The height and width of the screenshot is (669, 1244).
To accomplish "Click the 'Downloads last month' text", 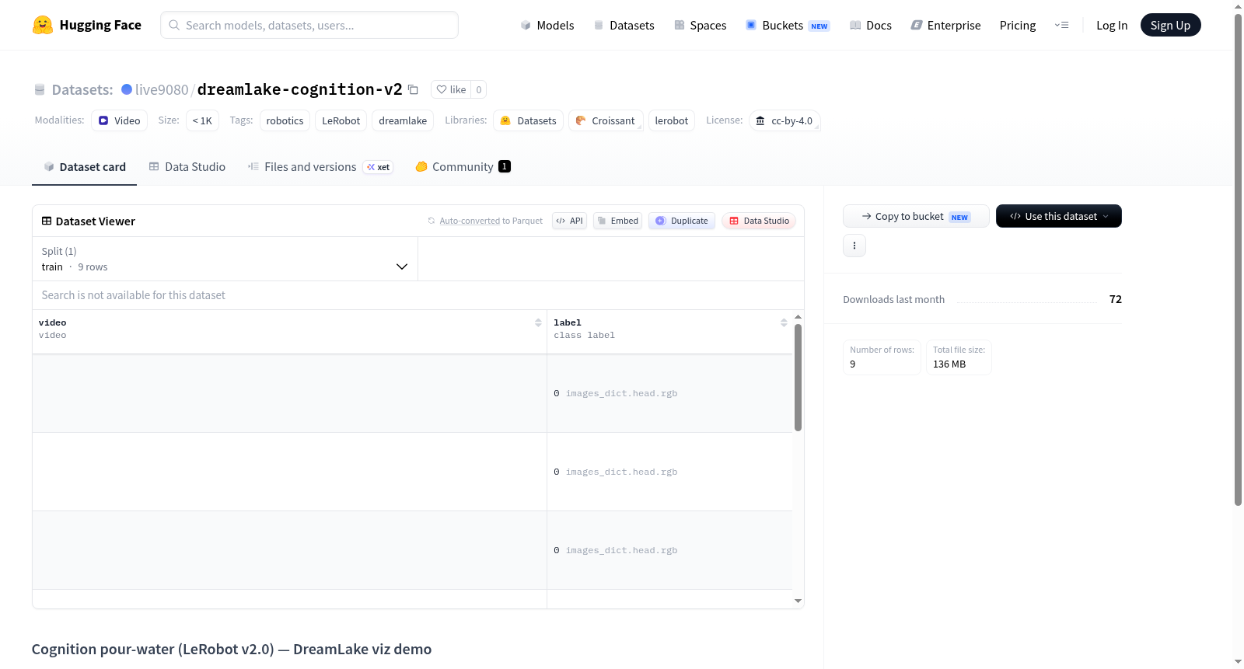I will [894, 299].
